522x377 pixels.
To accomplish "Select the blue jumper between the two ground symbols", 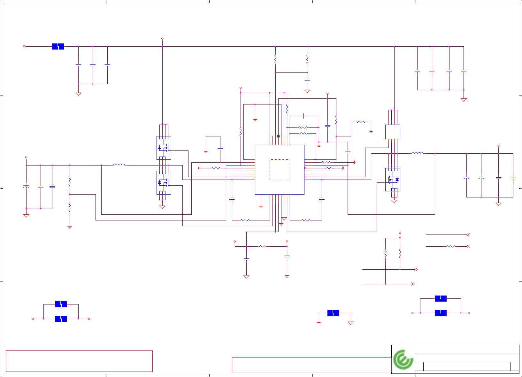I will tap(333, 313).
